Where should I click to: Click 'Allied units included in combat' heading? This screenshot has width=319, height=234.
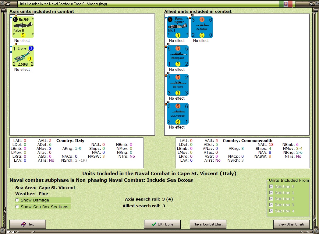click(x=198, y=11)
